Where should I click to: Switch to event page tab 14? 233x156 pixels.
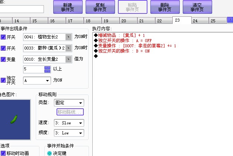pyautogui.click(x=21, y=21)
